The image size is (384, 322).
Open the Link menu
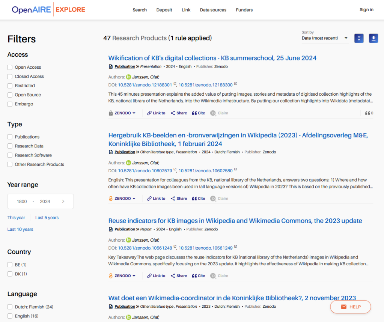[x=186, y=10]
